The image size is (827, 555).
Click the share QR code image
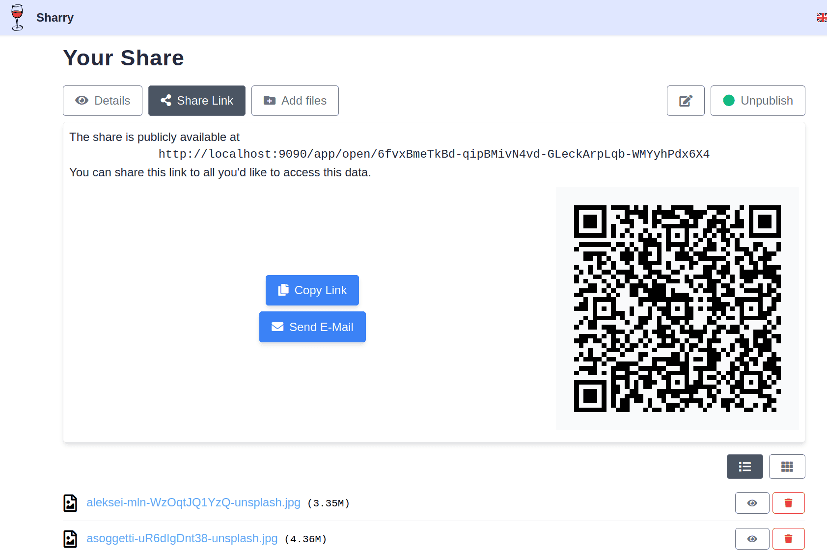(677, 308)
